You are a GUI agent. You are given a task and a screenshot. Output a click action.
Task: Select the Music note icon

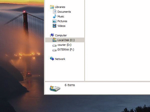click(54, 16)
